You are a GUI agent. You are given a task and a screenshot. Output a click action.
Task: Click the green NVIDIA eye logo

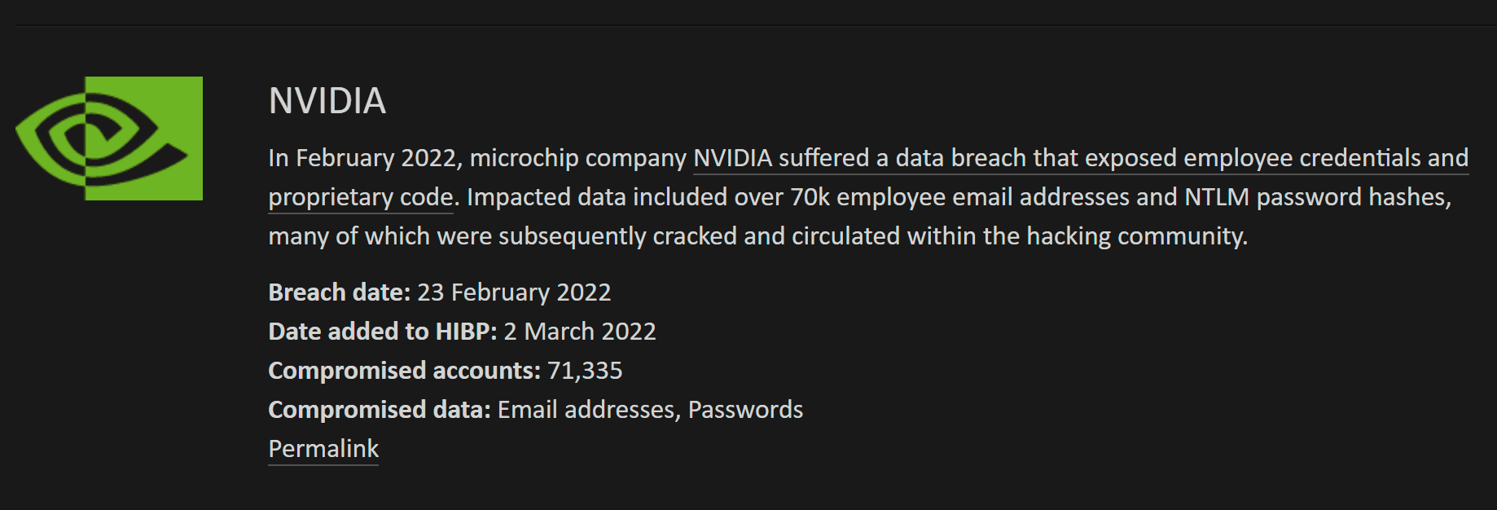109,138
